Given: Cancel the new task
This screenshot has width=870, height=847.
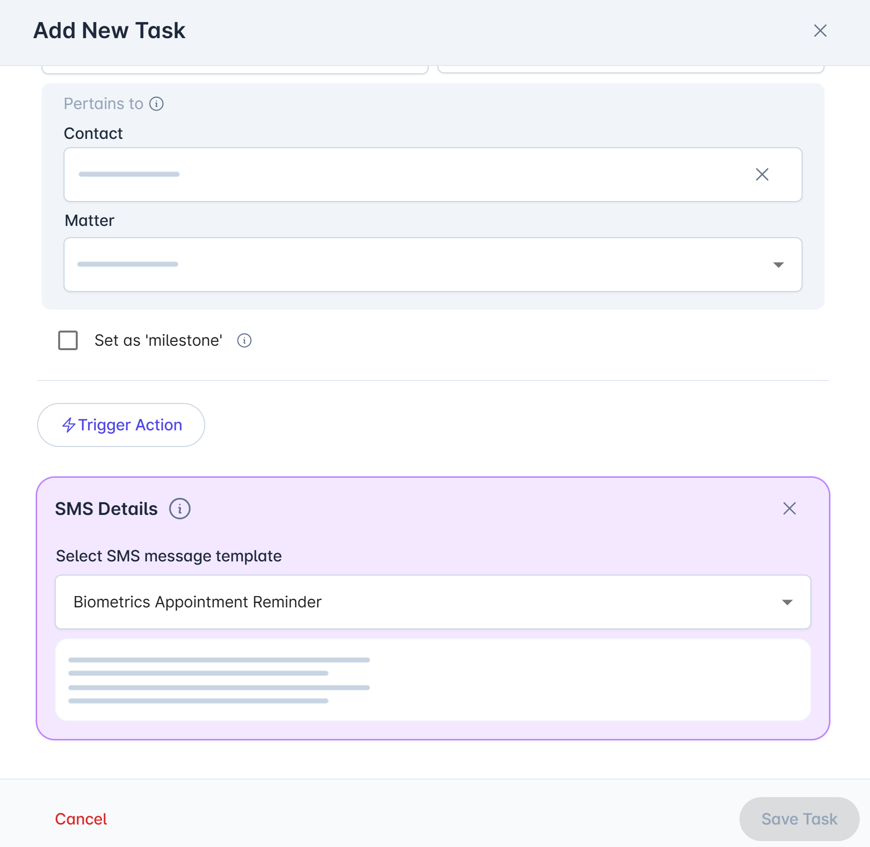Looking at the screenshot, I should [81, 819].
